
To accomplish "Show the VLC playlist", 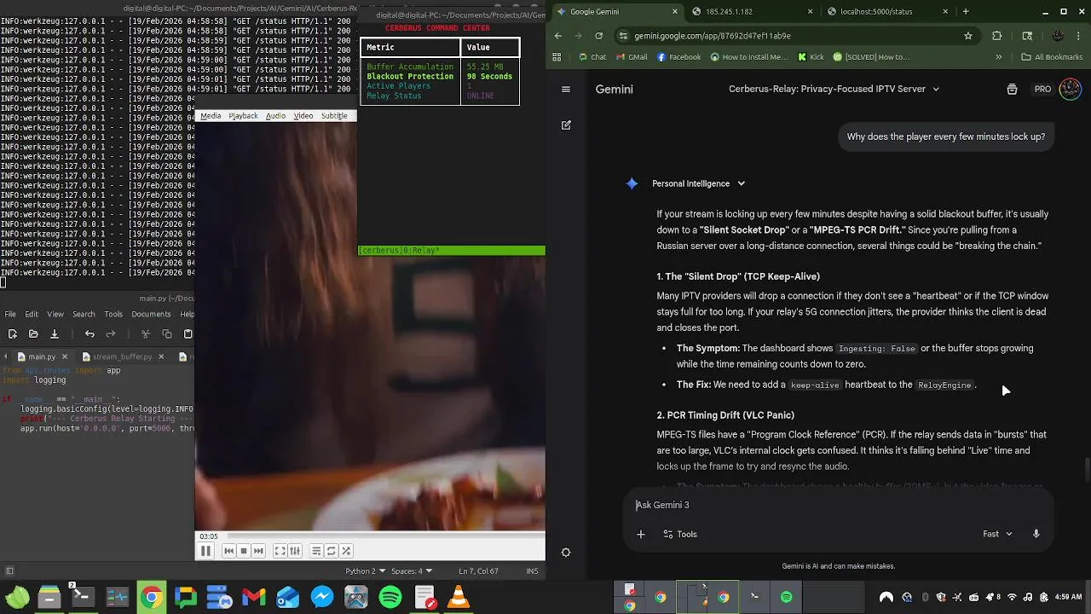I will [316, 551].
